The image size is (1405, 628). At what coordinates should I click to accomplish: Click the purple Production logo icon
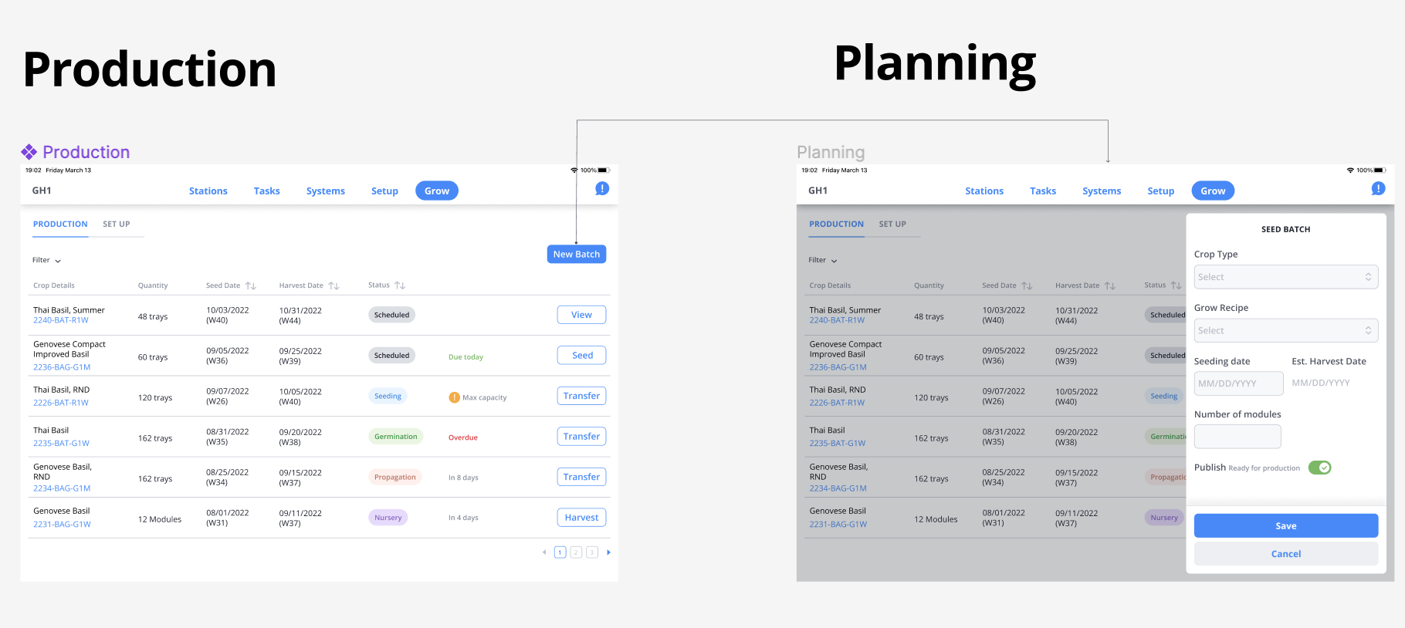(x=29, y=152)
